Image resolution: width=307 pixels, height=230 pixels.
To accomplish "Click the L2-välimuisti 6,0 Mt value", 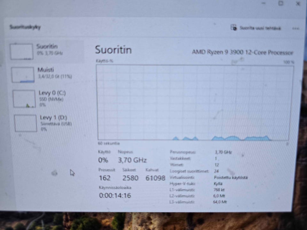I will pyautogui.click(x=219, y=196).
